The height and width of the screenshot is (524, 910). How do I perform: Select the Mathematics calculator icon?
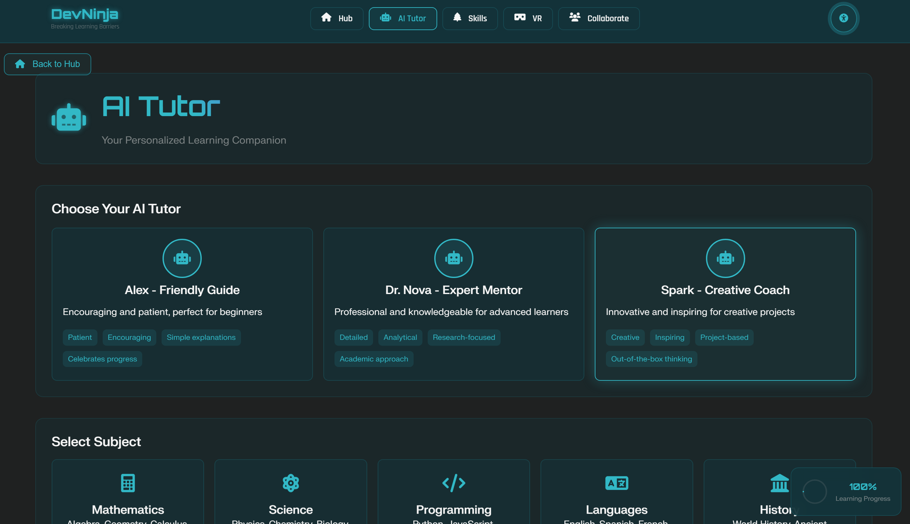point(128,482)
